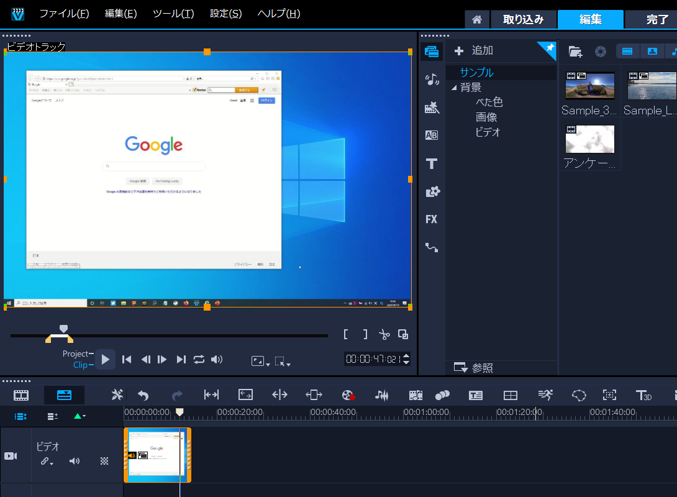Click the preview scrubber handle
Image resolution: width=677 pixels, height=497 pixels.
tap(63, 329)
